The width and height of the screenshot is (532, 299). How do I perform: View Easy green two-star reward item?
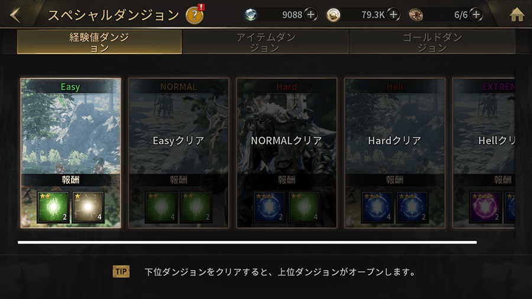click(53, 207)
